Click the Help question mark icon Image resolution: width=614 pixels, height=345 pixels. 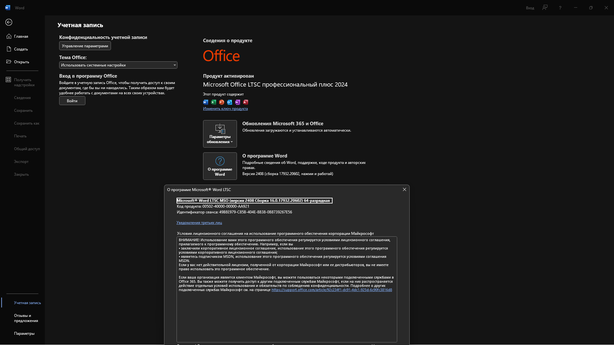click(x=560, y=8)
